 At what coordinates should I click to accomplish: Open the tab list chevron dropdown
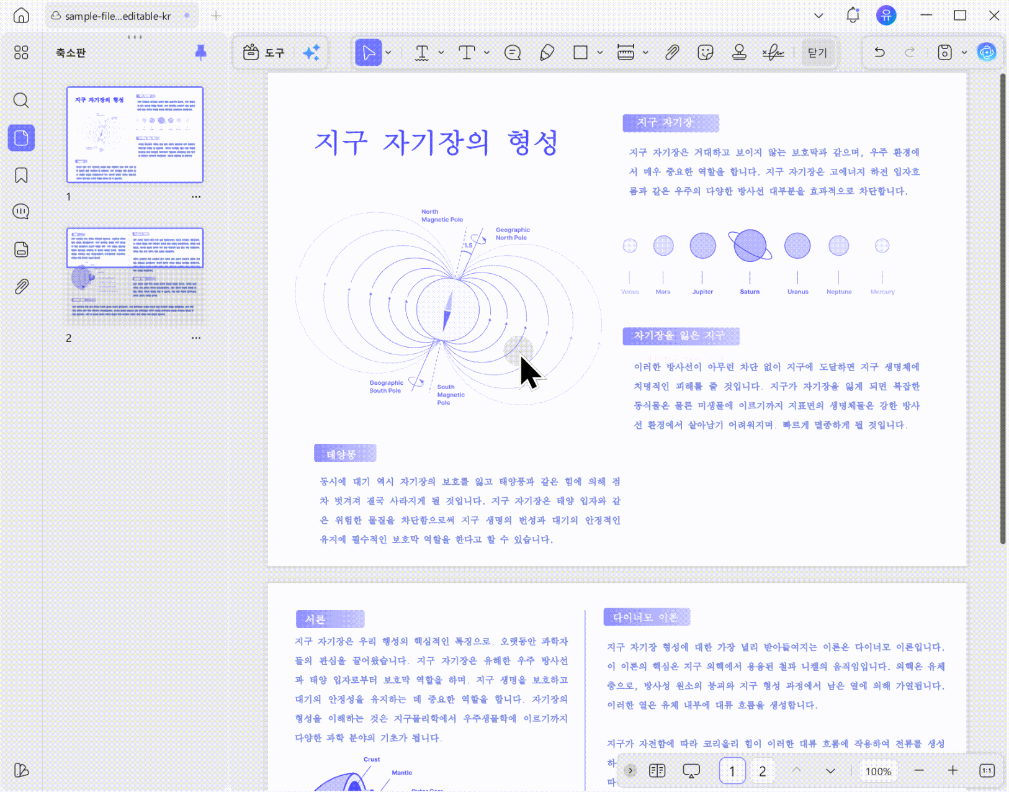818,16
